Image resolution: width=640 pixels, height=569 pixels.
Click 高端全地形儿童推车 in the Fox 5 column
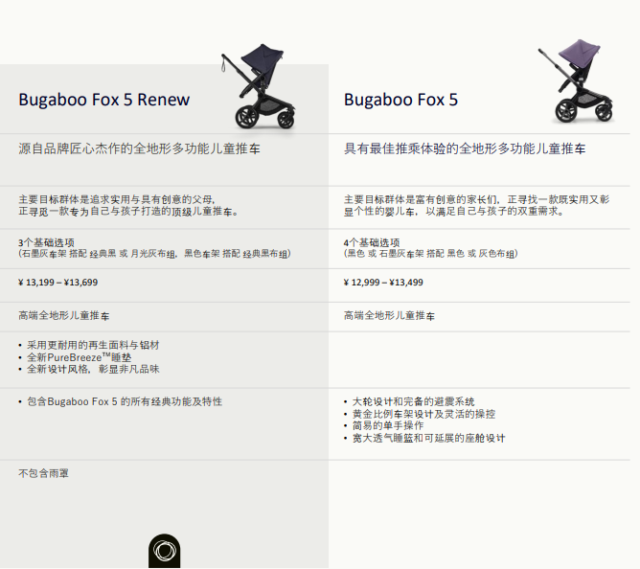coord(389,315)
